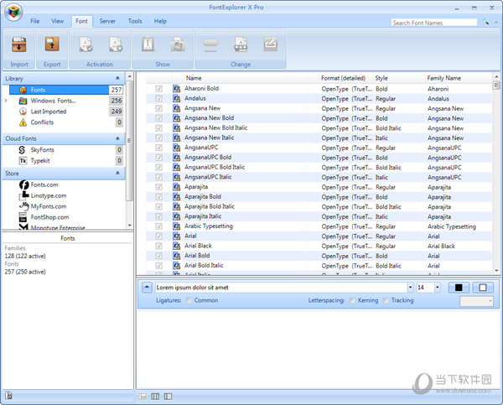Click the document icon in the bottom-left status bar
503x405 pixels.
pyautogui.click(x=8, y=396)
